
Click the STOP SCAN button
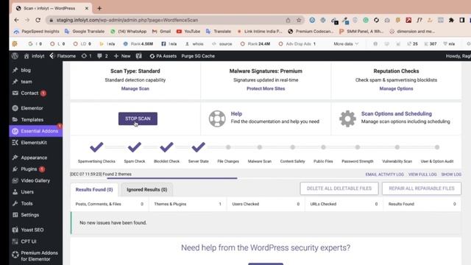click(x=138, y=119)
